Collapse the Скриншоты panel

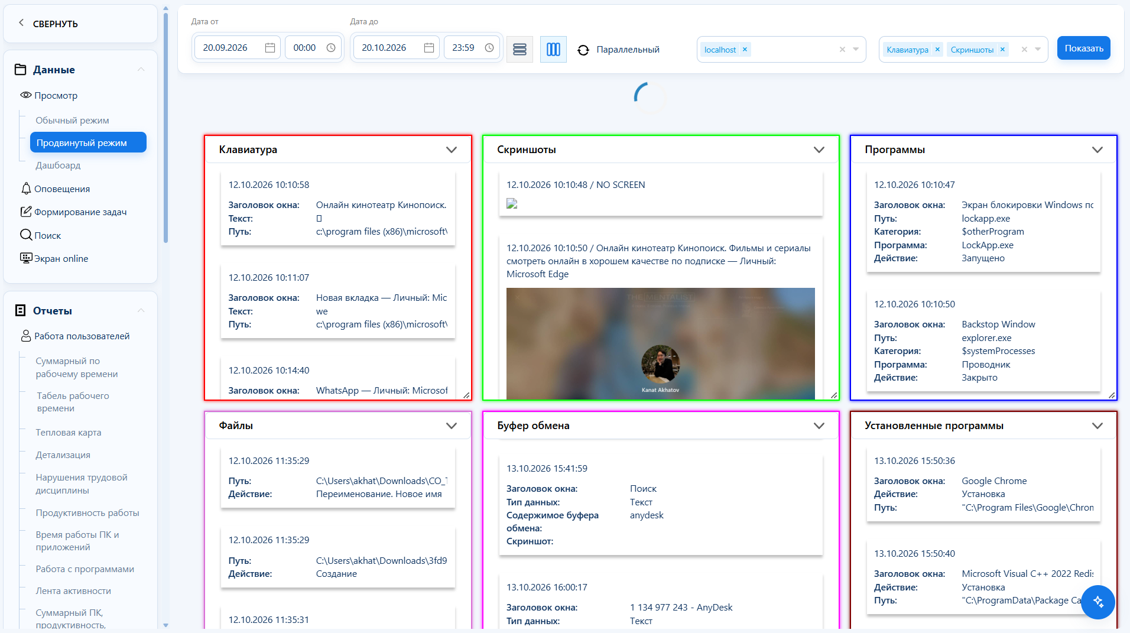point(819,150)
